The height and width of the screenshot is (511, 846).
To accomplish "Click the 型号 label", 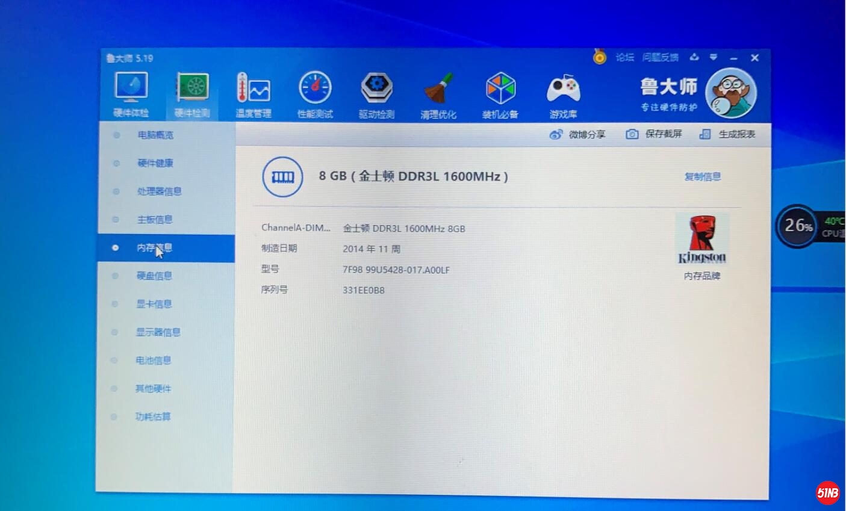I will coord(270,268).
